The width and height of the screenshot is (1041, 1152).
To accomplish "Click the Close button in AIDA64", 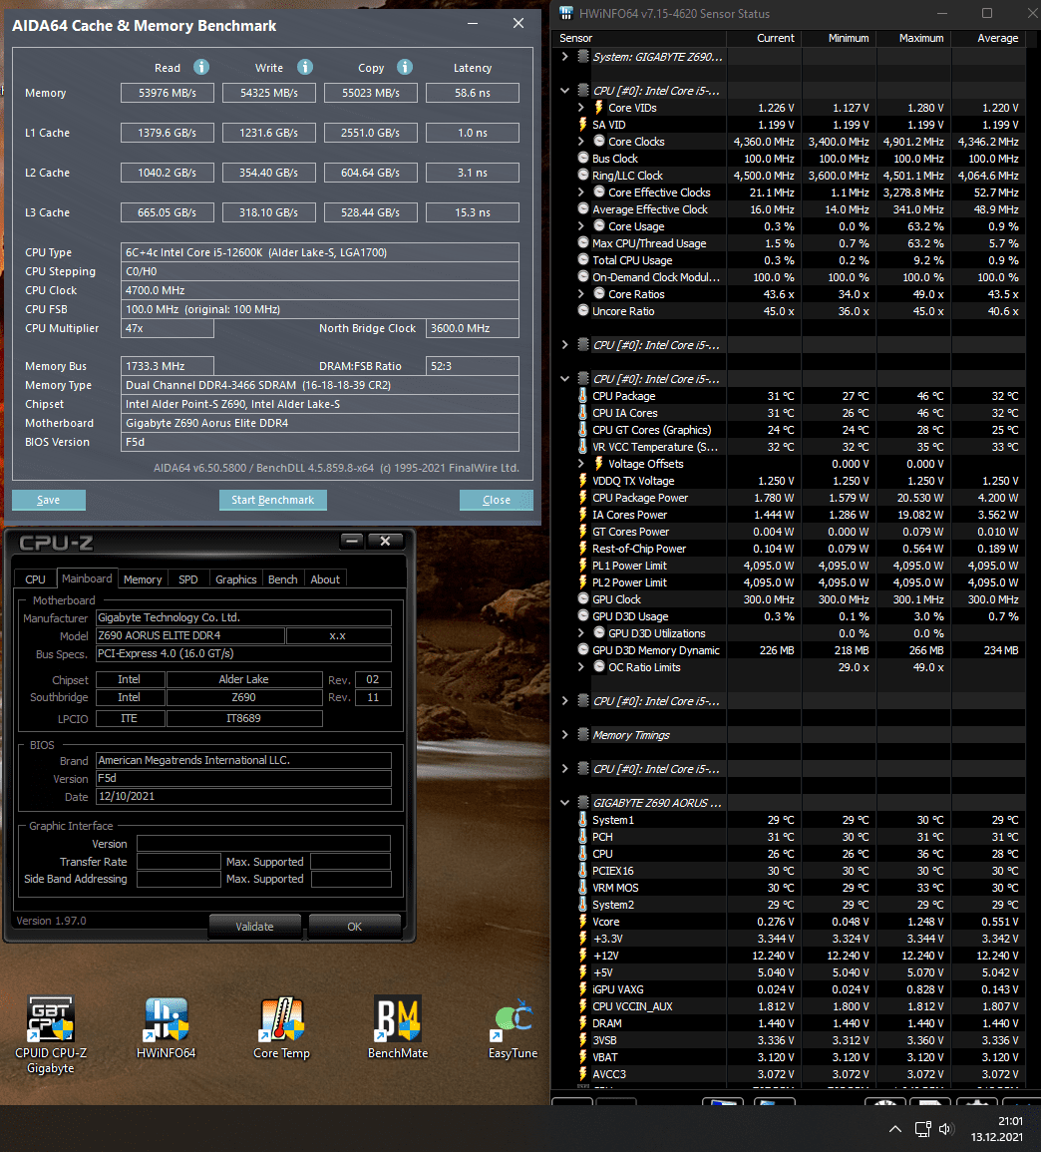I will pos(496,500).
